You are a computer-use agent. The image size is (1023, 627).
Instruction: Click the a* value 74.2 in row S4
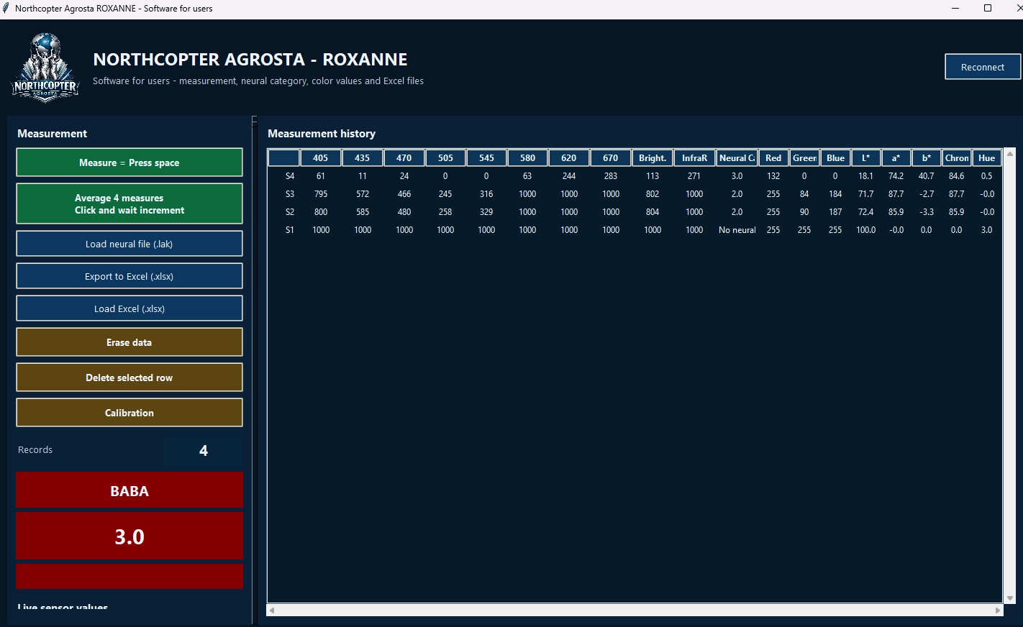pyautogui.click(x=896, y=176)
